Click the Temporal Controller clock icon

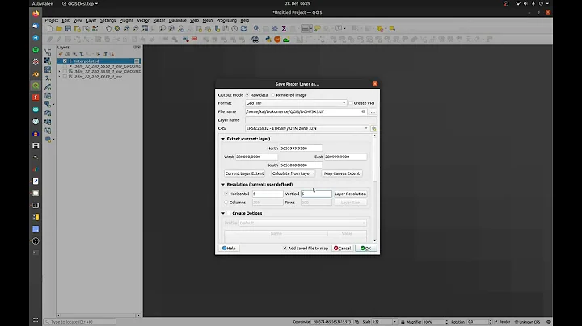click(234, 28)
